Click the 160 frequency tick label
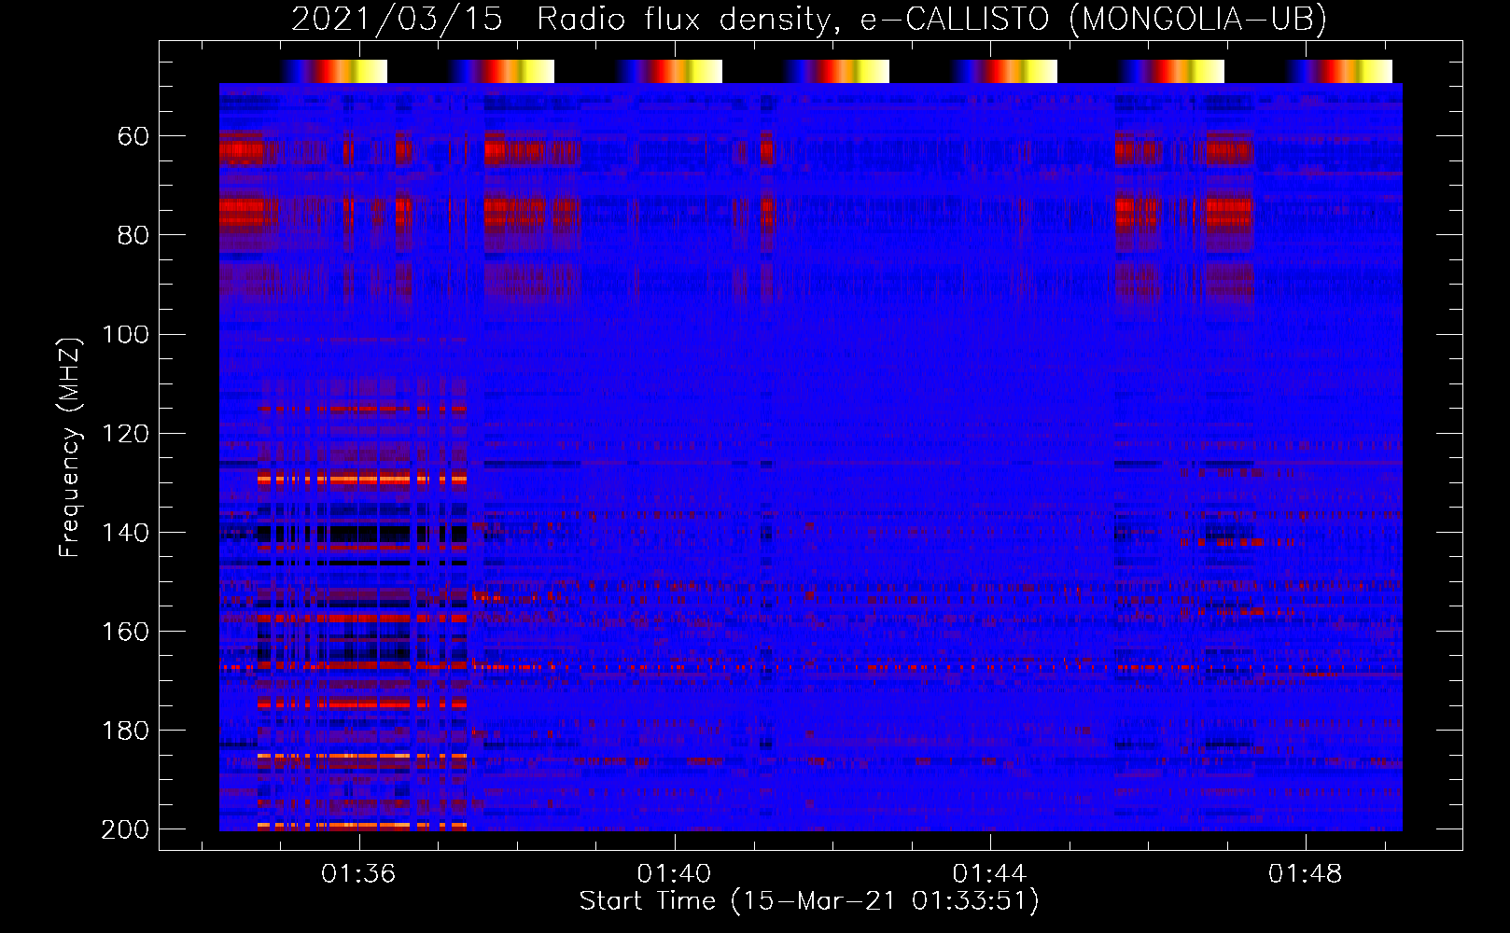Image resolution: width=1510 pixels, height=933 pixels. click(x=125, y=632)
